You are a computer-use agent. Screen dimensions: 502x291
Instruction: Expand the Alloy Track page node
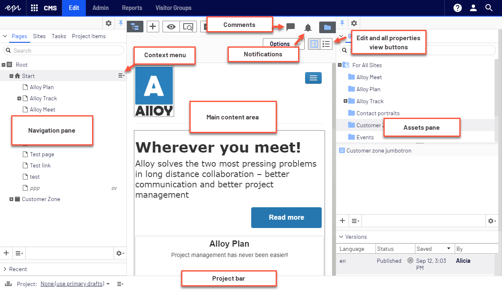click(x=19, y=99)
